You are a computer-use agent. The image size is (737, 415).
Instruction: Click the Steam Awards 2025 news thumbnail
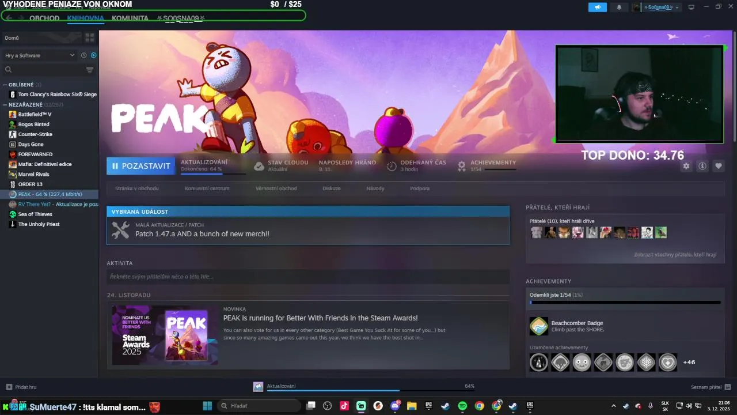coord(165,335)
